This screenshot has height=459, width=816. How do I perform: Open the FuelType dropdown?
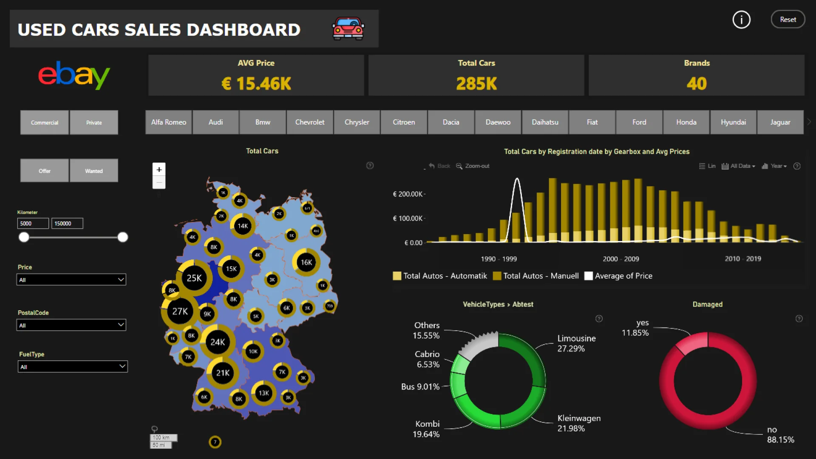coord(73,366)
